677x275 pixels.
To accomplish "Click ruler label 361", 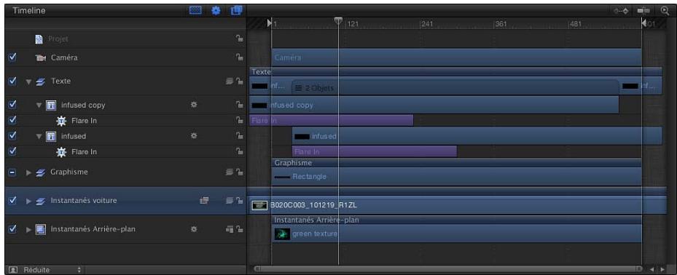I will pos(501,24).
